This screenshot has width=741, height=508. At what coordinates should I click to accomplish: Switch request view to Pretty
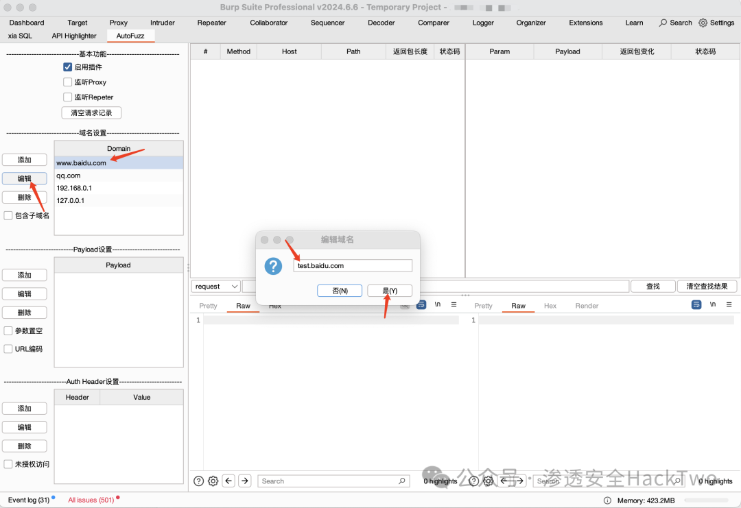208,306
